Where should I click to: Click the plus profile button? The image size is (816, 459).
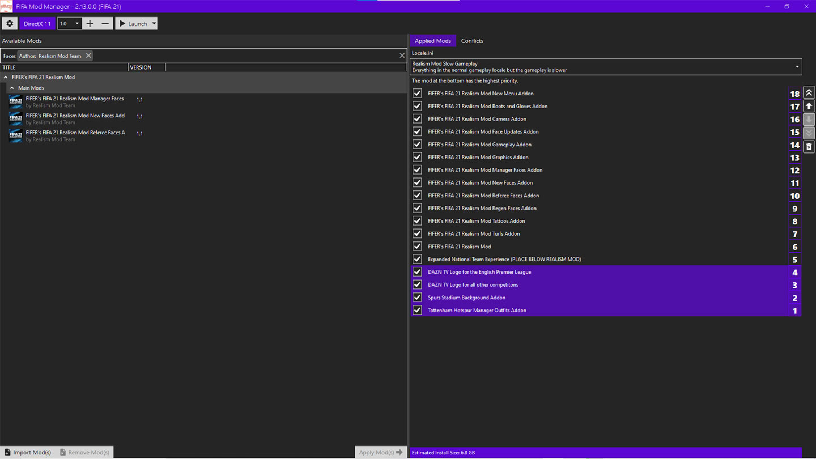(x=90, y=23)
